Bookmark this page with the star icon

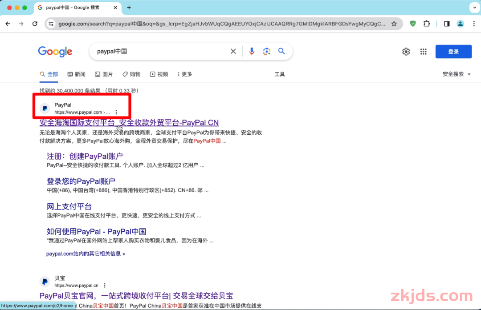394,24
